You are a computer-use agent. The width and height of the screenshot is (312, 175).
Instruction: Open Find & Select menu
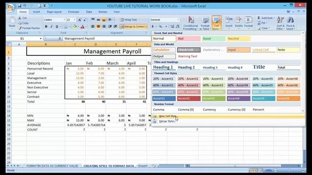(x=291, y=23)
